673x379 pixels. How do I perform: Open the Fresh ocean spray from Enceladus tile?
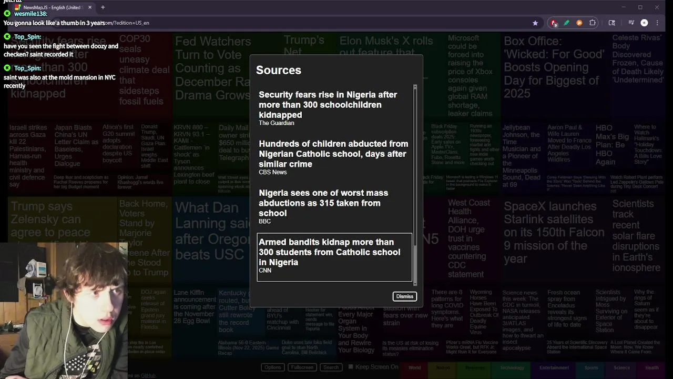click(569, 312)
